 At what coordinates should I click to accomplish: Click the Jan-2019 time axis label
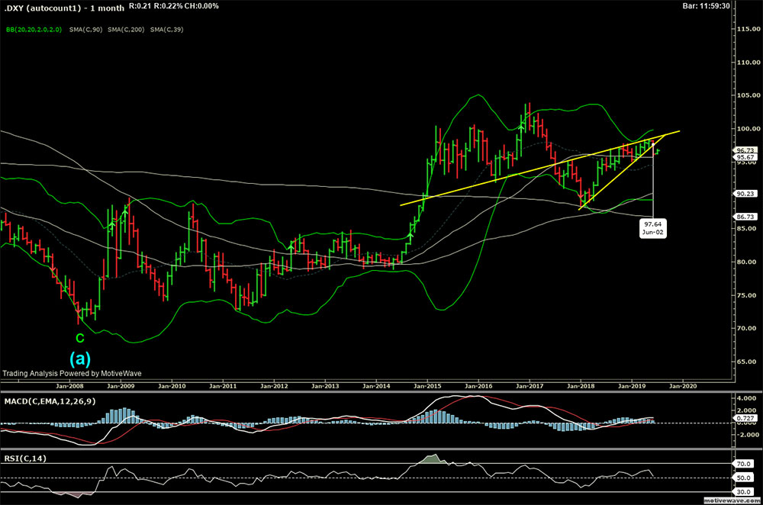[631, 386]
